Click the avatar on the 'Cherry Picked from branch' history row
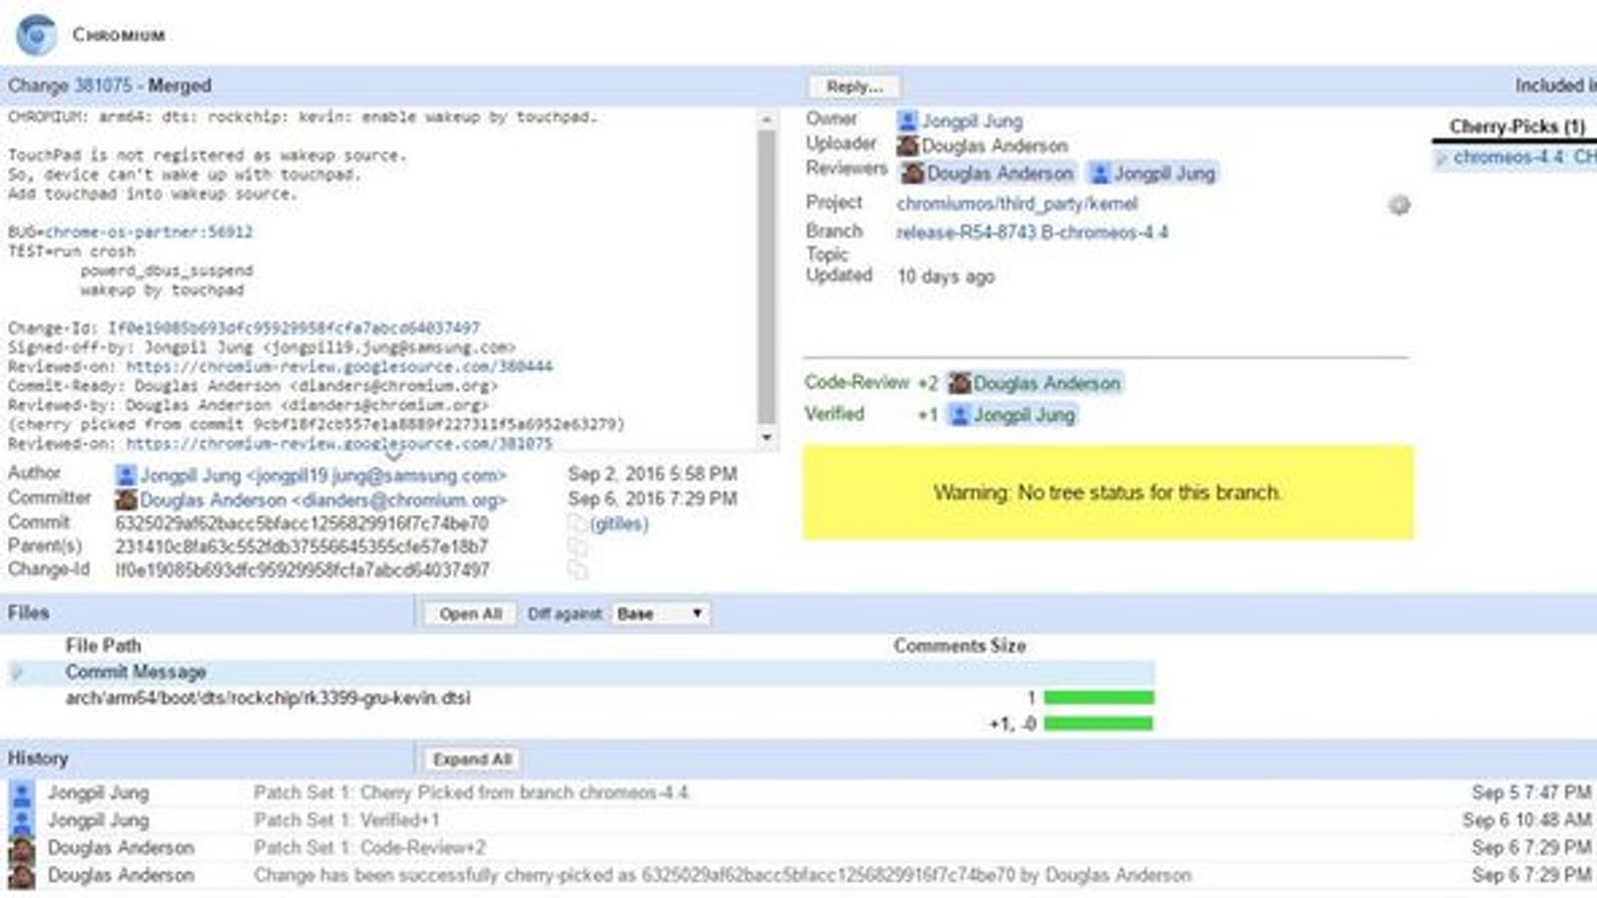Viewport: 1597px width, 898px height. [22, 793]
